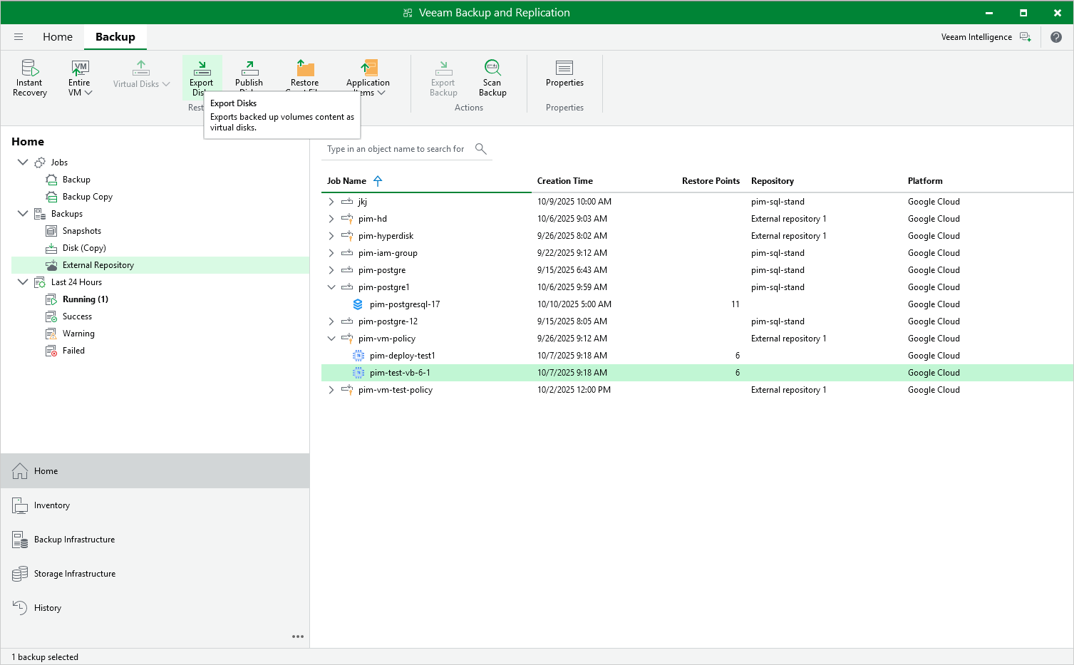Expand the pim-vm-test-policy row
Image resolution: width=1074 pixels, height=665 pixels.
pos(331,390)
